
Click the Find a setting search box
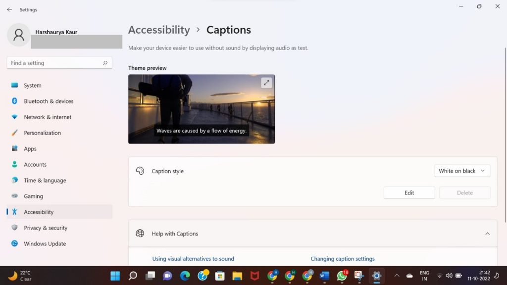tap(54, 63)
